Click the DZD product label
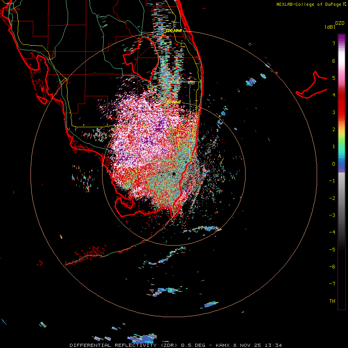Screen dimensions: 348x348 click(x=340, y=23)
